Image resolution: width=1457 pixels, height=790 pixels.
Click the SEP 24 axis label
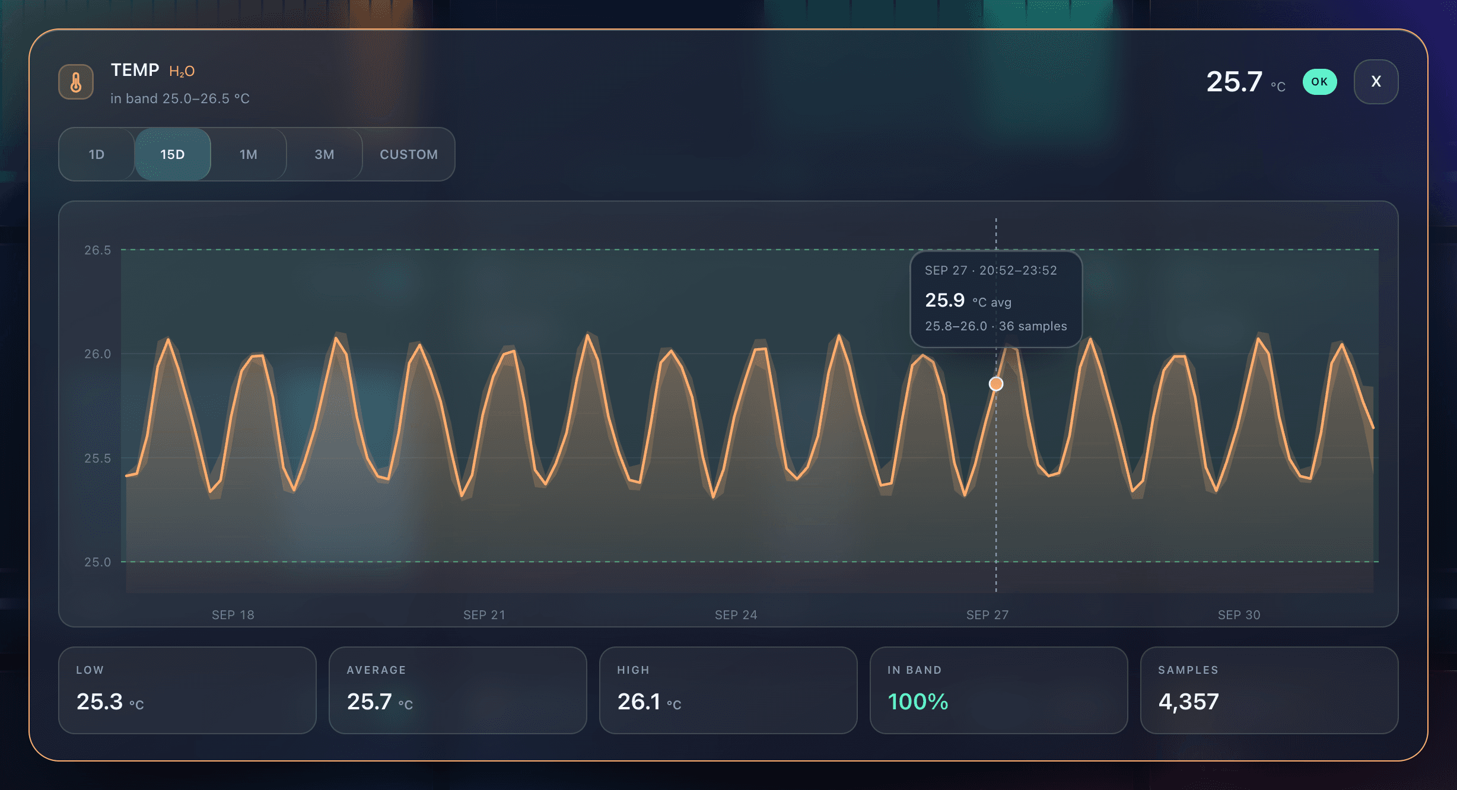(x=736, y=615)
